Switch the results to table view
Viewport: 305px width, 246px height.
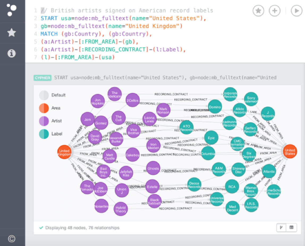[x=291, y=228]
